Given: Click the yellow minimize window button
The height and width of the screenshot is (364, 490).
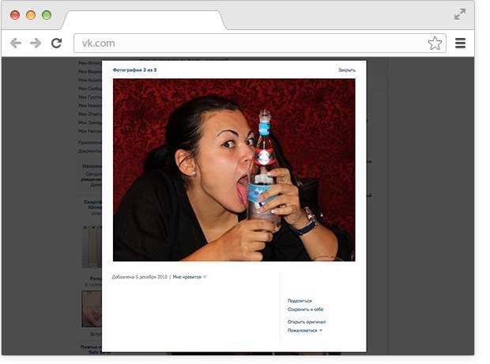Looking at the screenshot, I should pyautogui.click(x=31, y=15).
